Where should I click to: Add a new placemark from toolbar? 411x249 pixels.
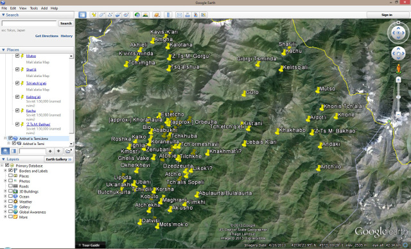point(94,15)
